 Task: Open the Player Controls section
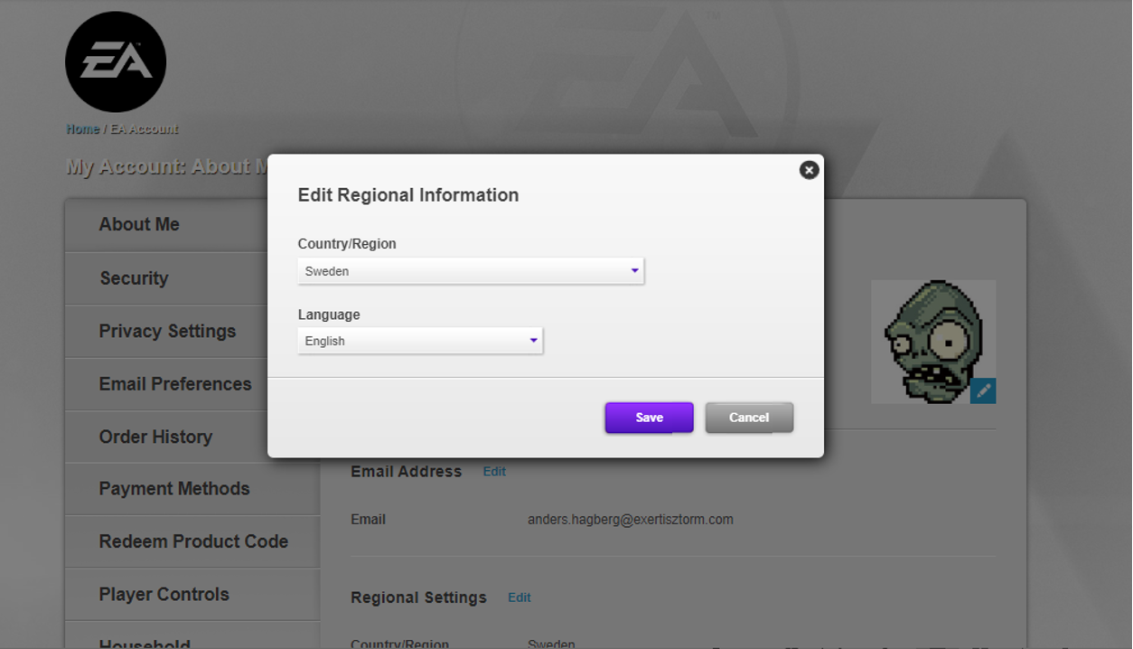pos(164,595)
